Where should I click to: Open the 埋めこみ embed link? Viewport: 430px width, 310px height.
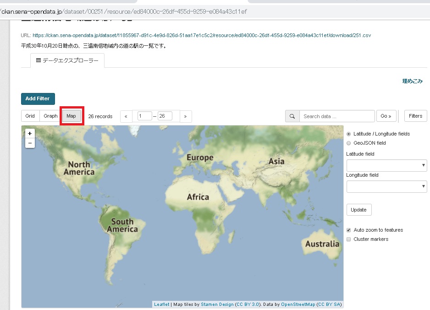click(412, 81)
